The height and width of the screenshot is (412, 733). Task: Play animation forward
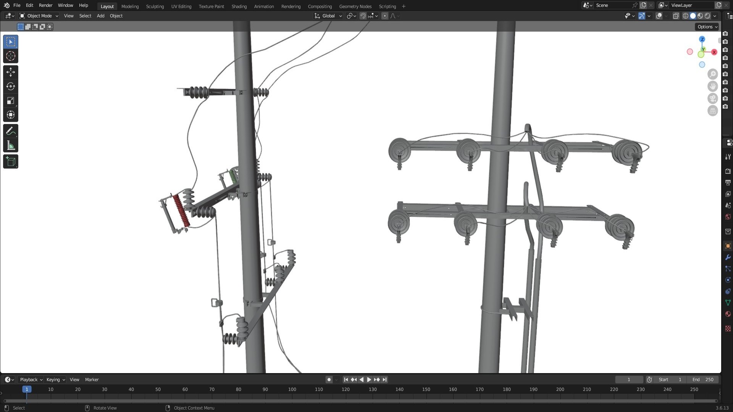point(369,380)
